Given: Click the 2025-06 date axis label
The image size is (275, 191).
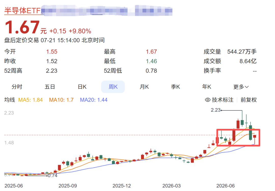Looking at the screenshot, I should [14, 186].
